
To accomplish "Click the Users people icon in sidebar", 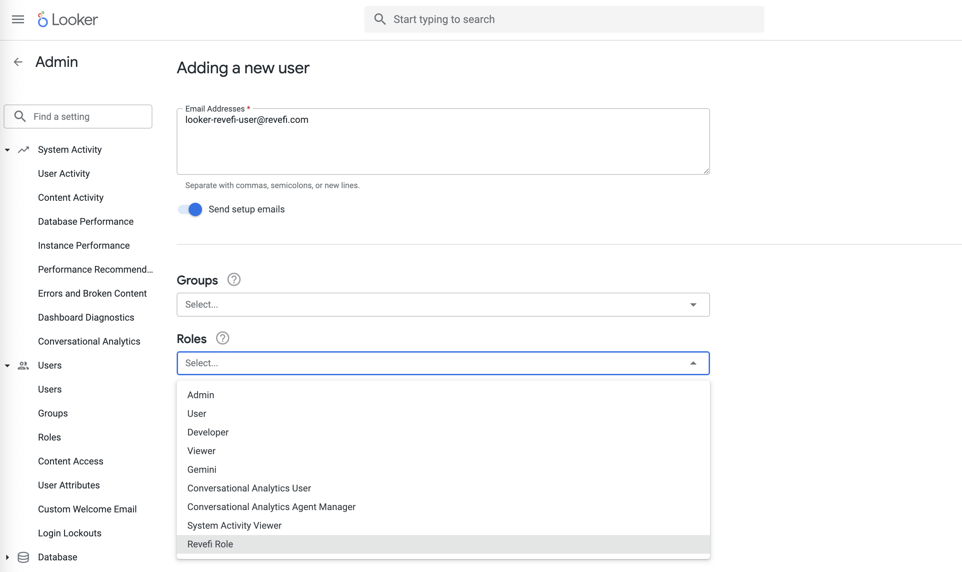I will [x=24, y=365].
